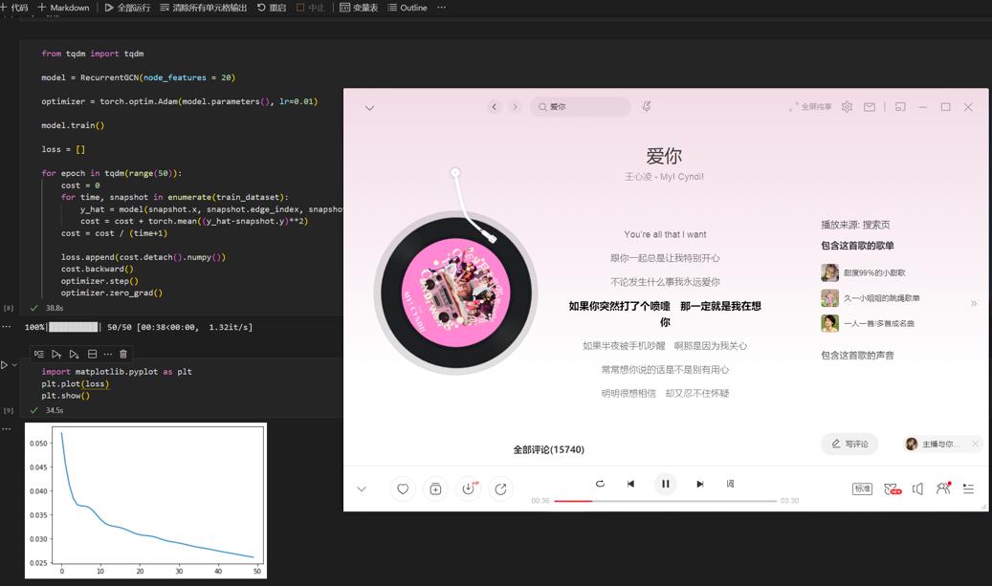Screen dimensions: 992x586
Task: Open the 变量表 variables viewer
Action: pyautogui.click(x=359, y=8)
